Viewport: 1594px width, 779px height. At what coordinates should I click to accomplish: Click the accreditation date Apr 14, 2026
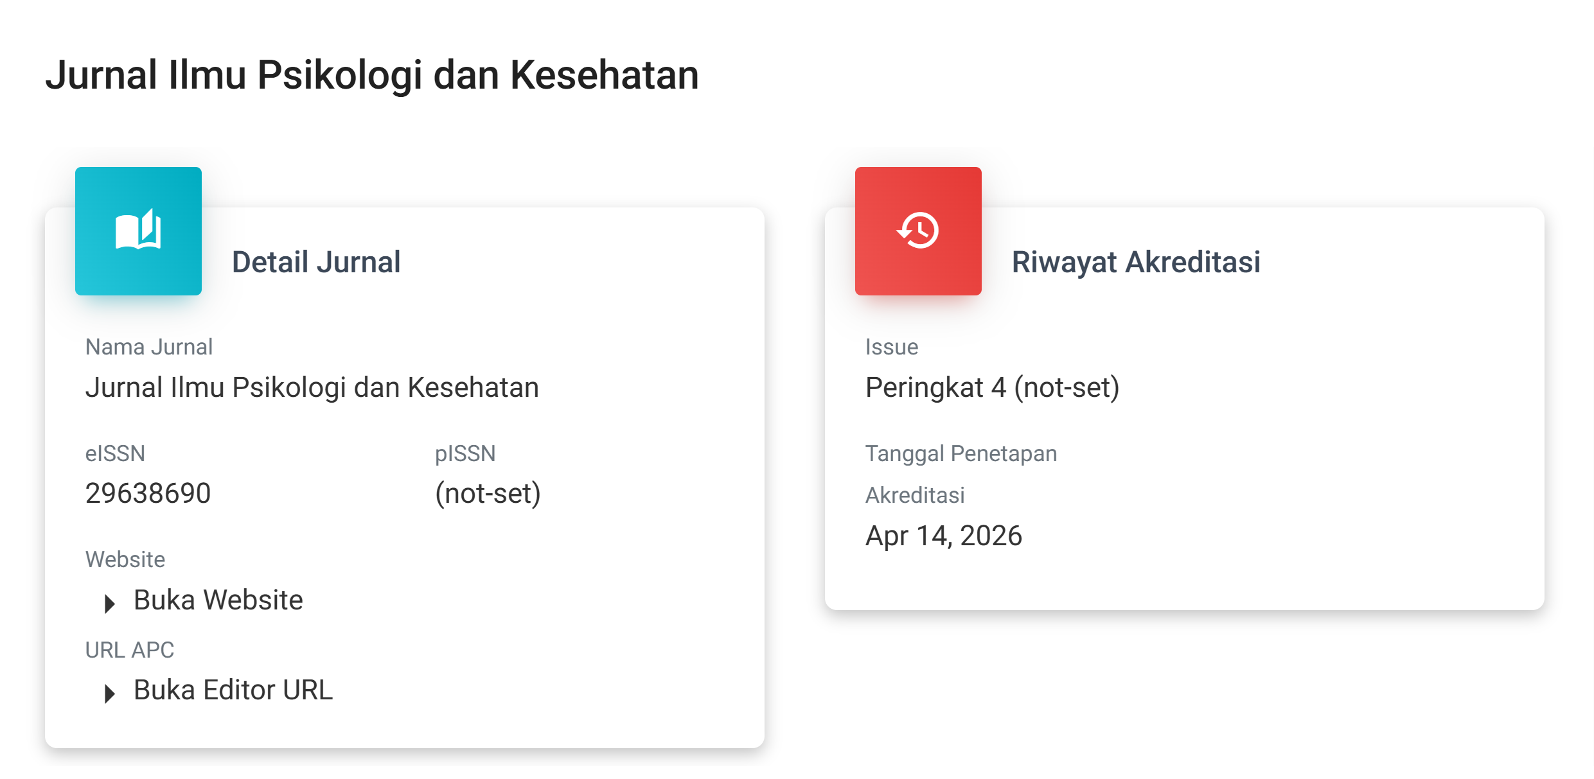click(x=943, y=536)
